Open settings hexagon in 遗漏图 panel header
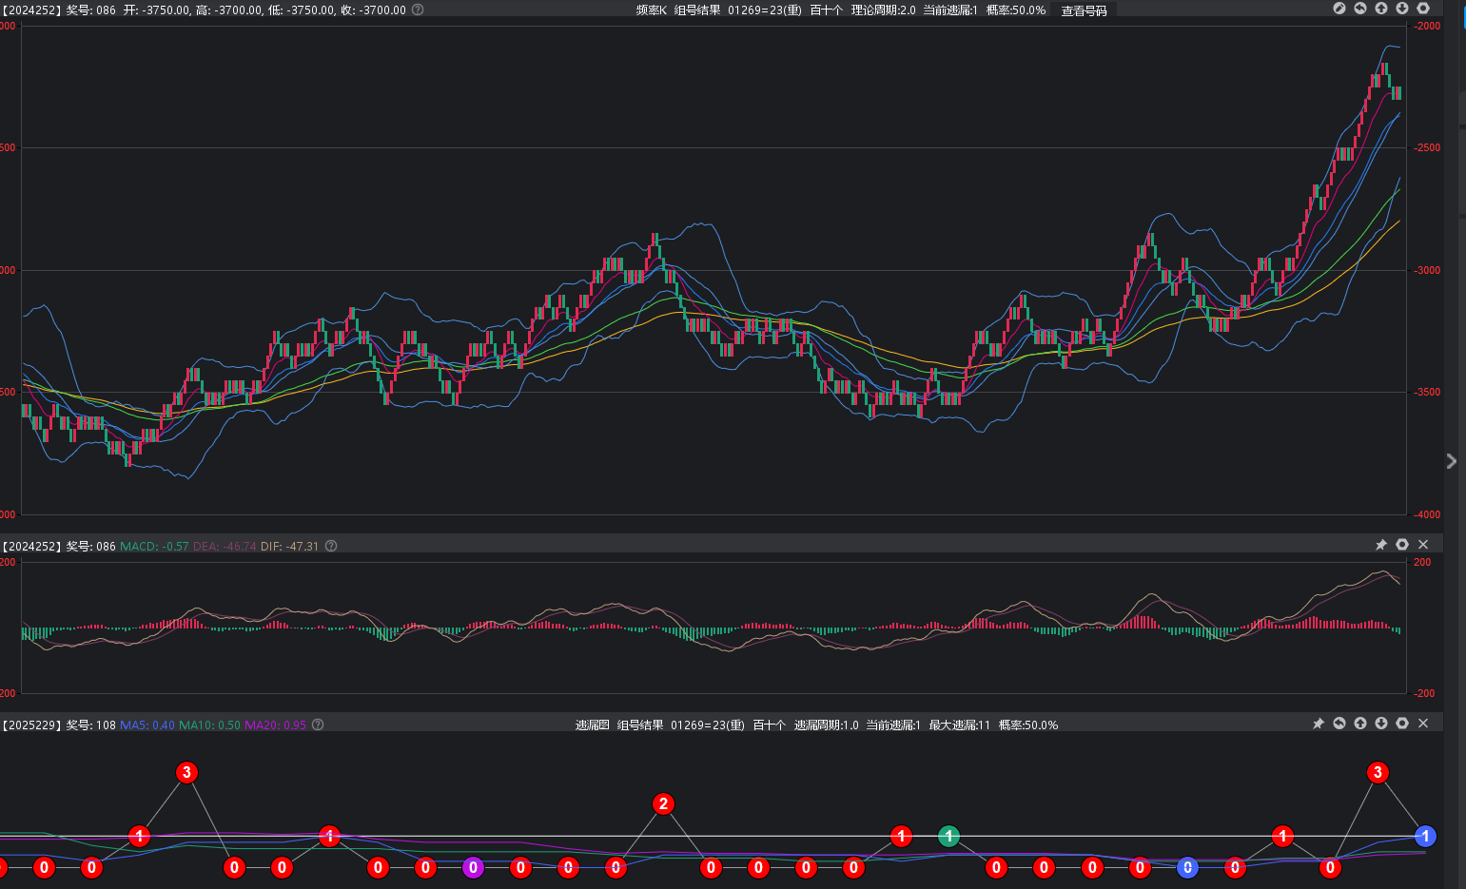This screenshot has height=889, width=1466. click(1402, 724)
